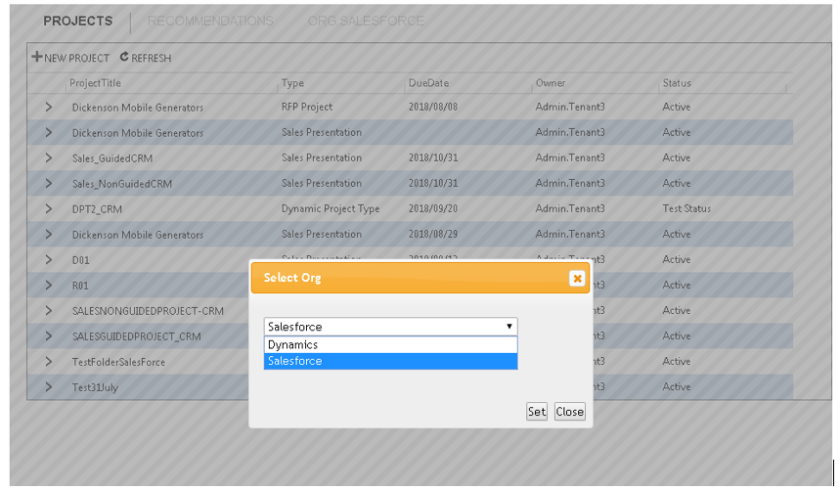
Task: Sort by Owner column header
Action: 551,83
